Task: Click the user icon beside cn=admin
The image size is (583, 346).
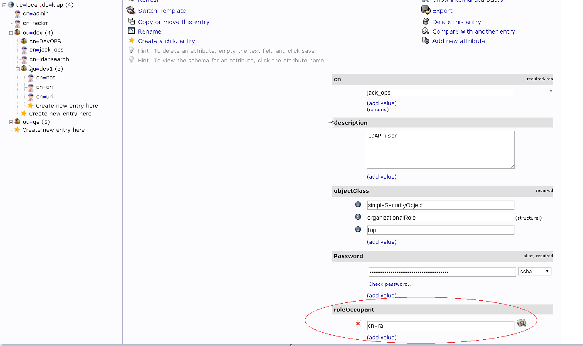Action: click(17, 14)
